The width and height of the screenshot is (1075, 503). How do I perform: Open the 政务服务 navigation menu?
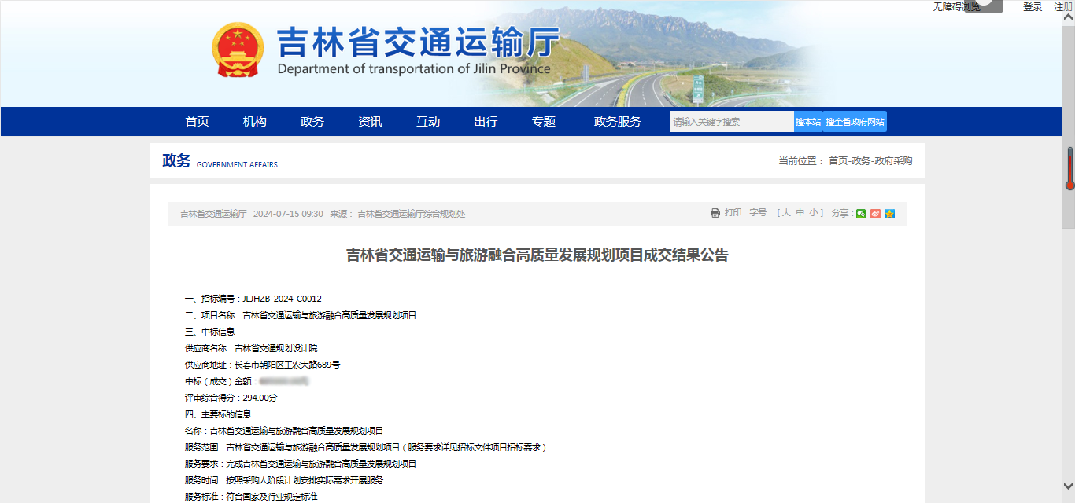tap(617, 121)
